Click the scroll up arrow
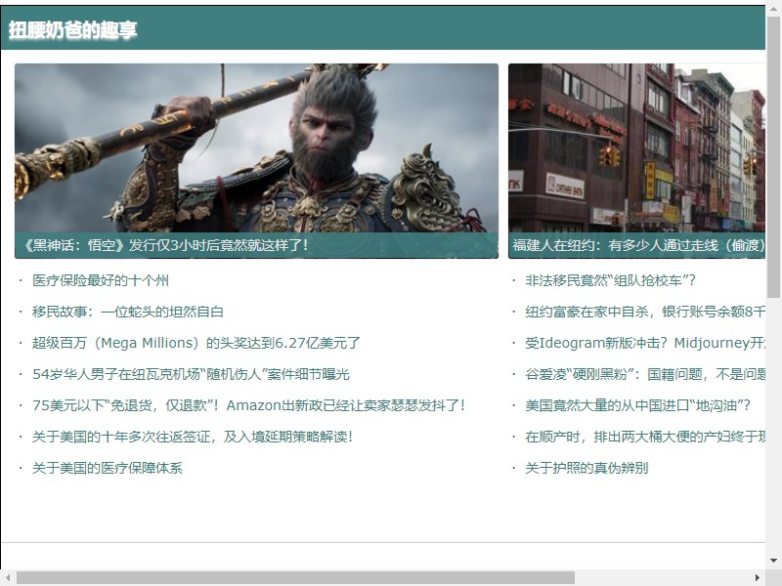782x586 pixels. tap(773, 9)
